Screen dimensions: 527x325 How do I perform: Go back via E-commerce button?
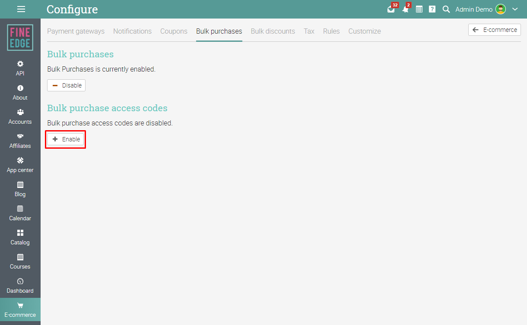click(x=495, y=30)
